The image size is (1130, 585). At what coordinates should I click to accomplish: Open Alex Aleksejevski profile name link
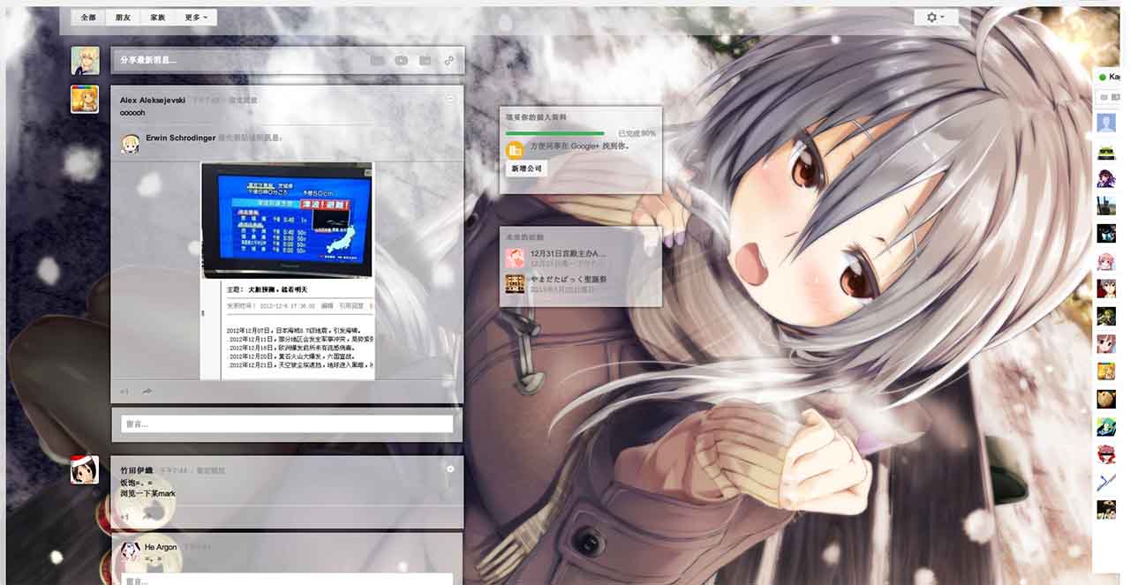pos(153,101)
